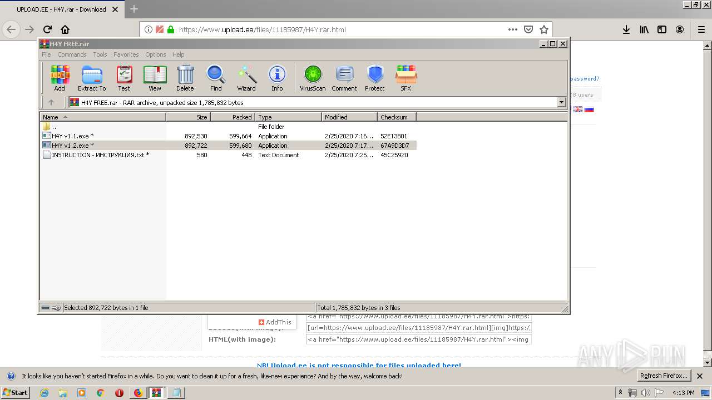This screenshot has height=400, width=712.
Task: Open the File menu in WinRAR
Action: (46, 54)
